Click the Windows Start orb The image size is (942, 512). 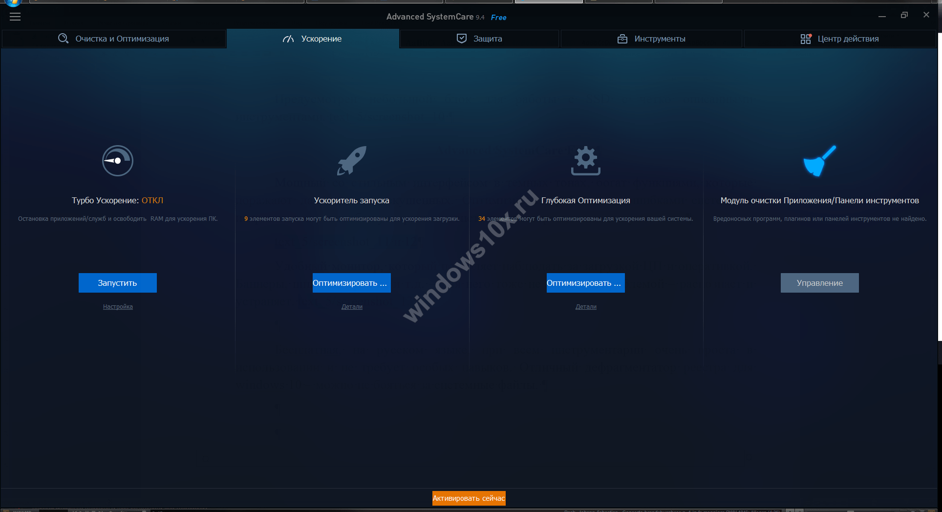[x=13, y=2]
